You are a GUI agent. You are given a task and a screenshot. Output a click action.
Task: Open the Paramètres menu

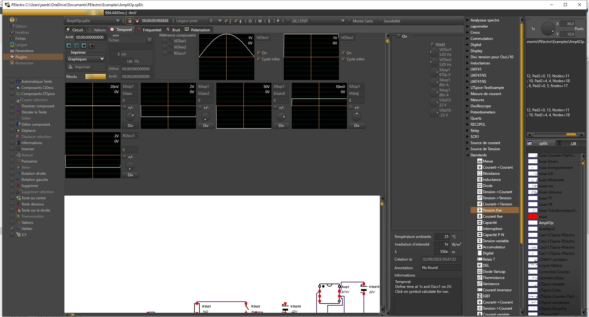coord(24,51)
